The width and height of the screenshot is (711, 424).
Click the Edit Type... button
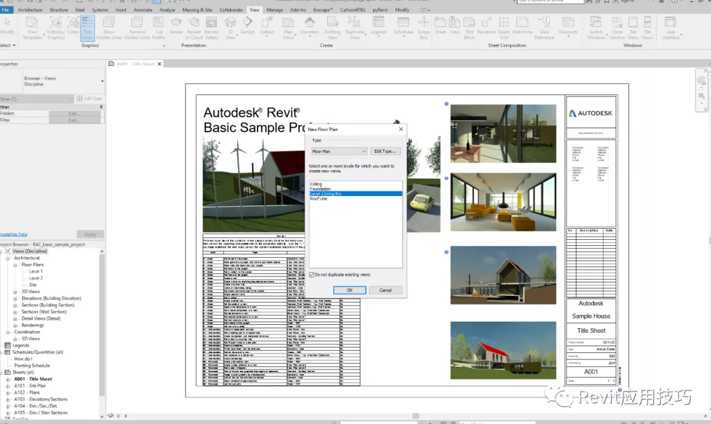tap(386, 152)
